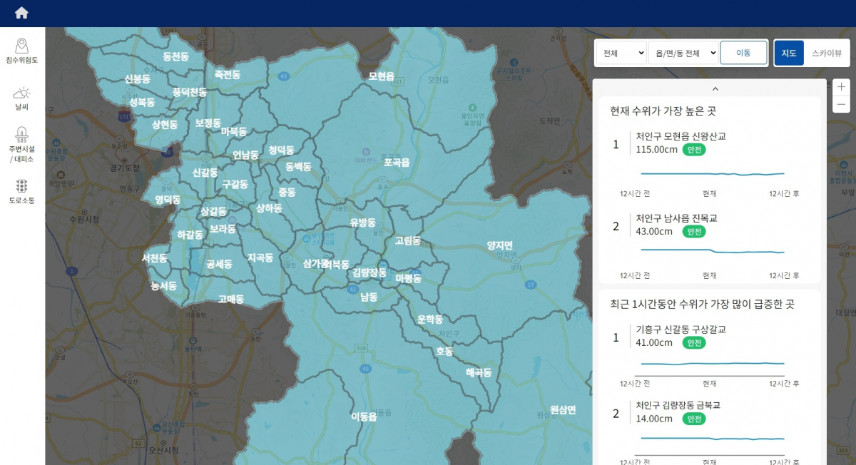Click the 이동 move button
This screenshot has height=465, width=856.
point(743,52)
